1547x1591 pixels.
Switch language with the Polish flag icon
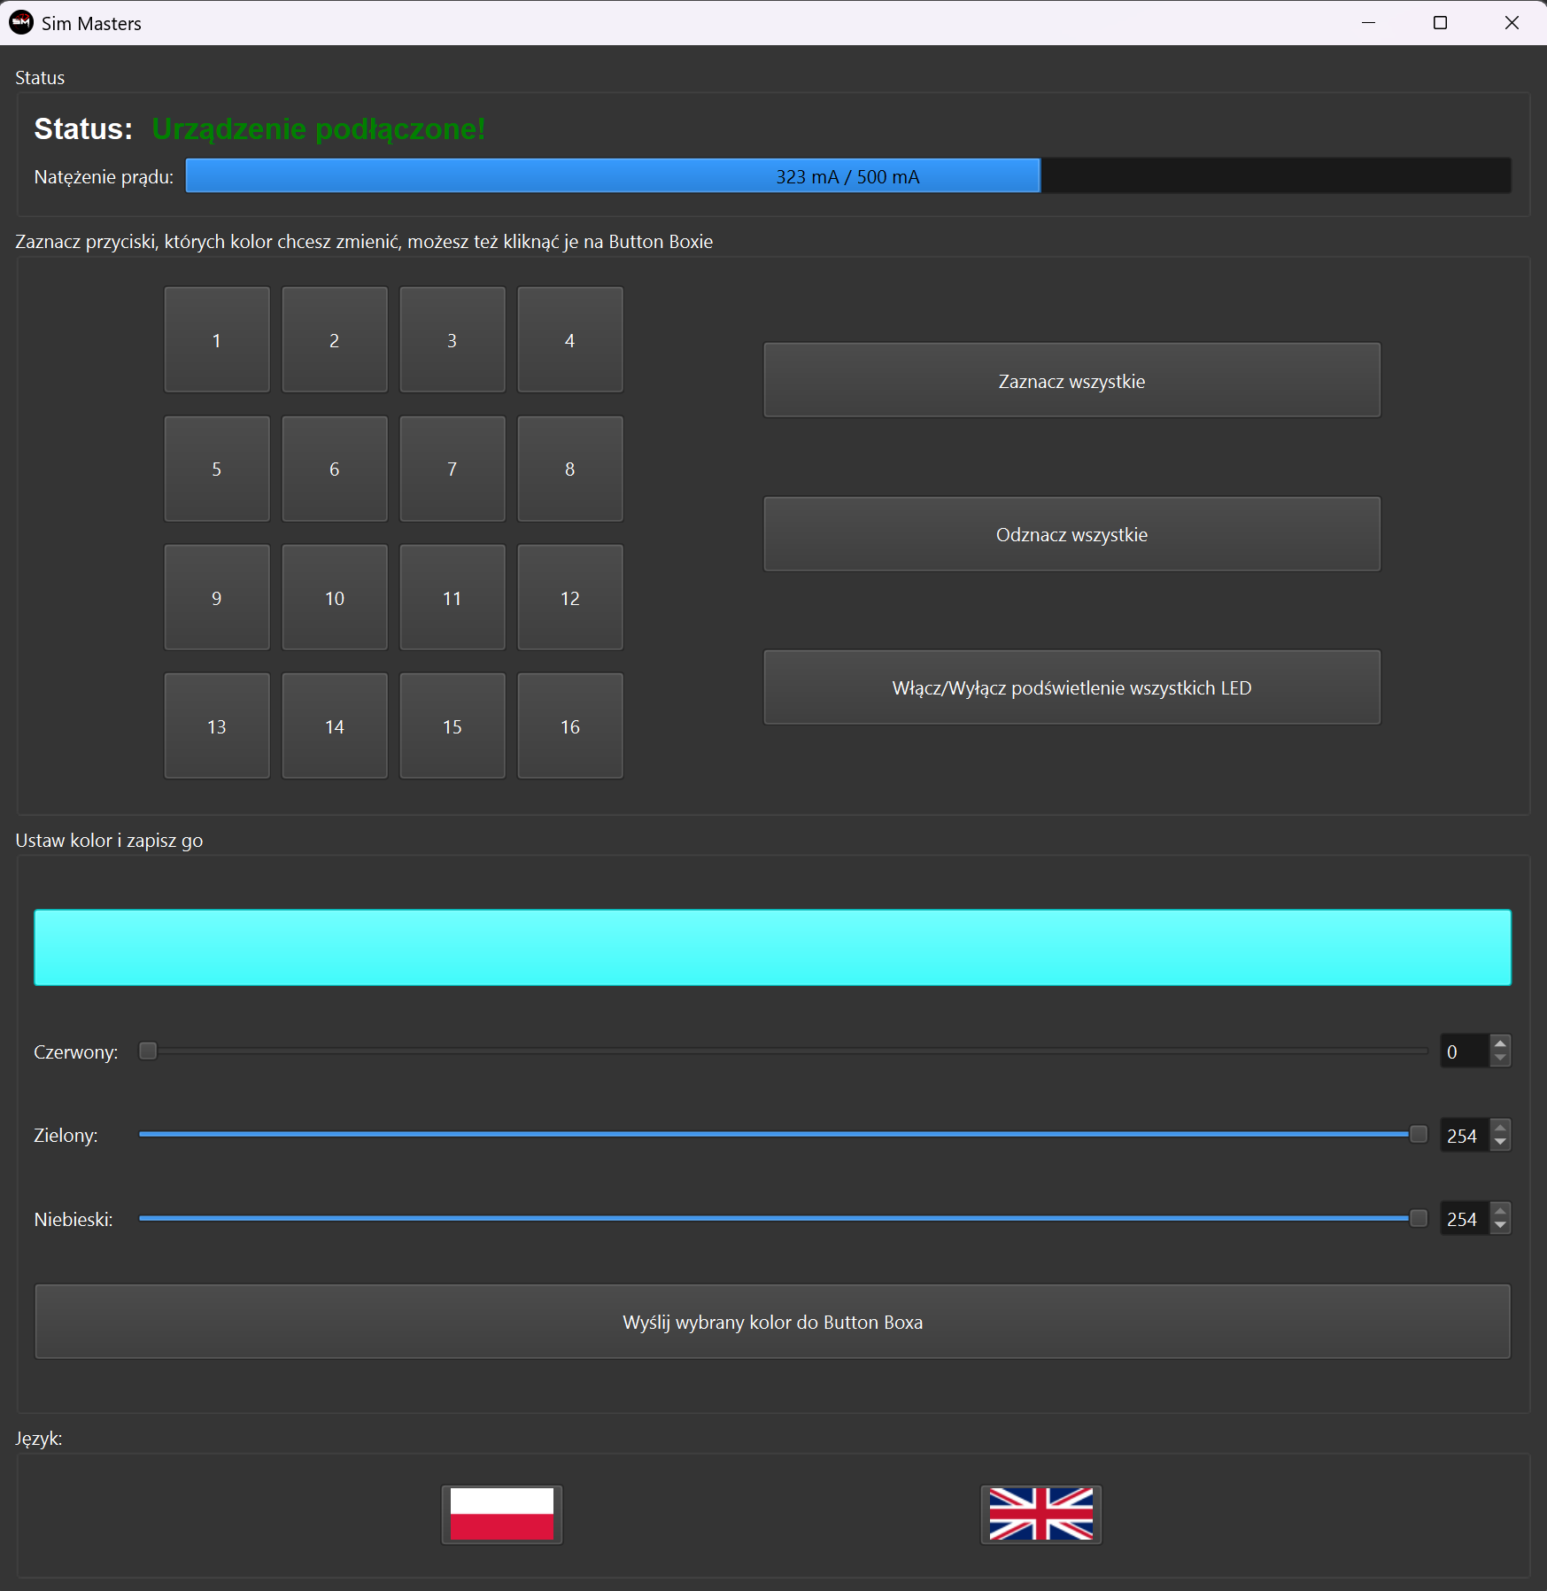coord(502,1514)
